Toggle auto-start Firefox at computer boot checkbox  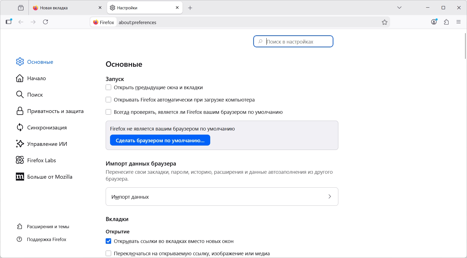pos(108,100)
